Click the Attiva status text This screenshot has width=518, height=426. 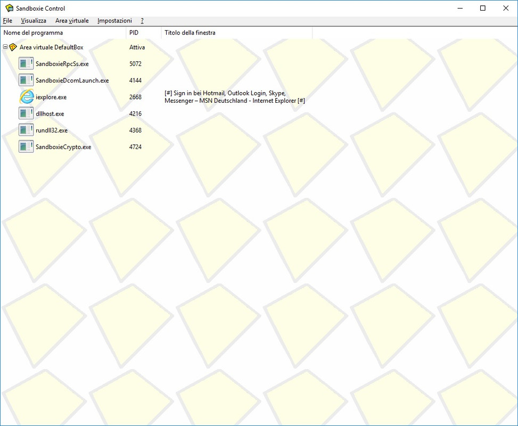(x=137, y=47)
